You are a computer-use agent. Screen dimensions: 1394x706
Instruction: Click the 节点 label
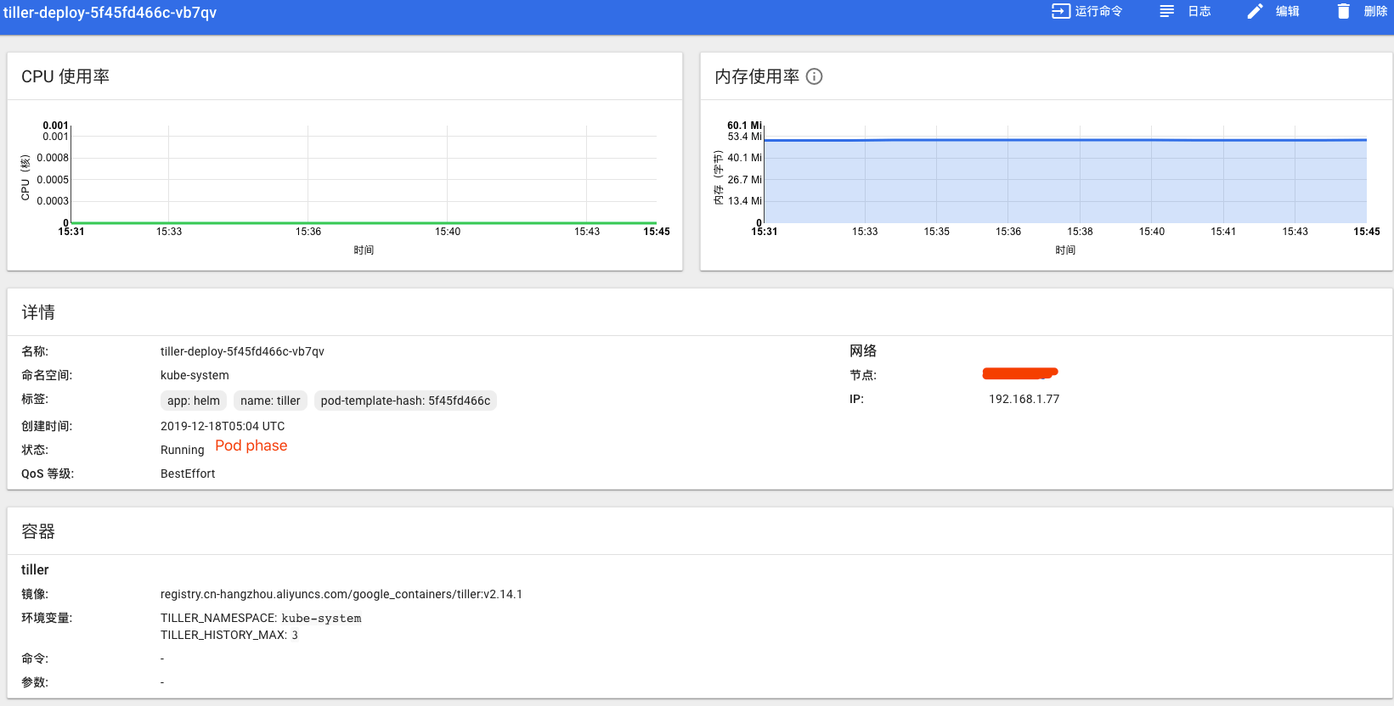tap(863, 375)
